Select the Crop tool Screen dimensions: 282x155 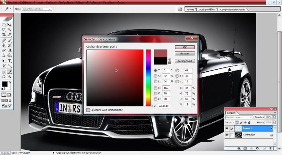(x=4, y=34)
